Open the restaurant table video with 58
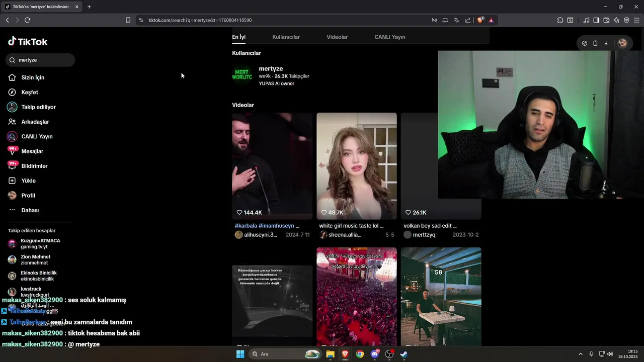Image resolution: width=644 pixels, height=362 pixels. pyautogui.click(x=441, y=297)
